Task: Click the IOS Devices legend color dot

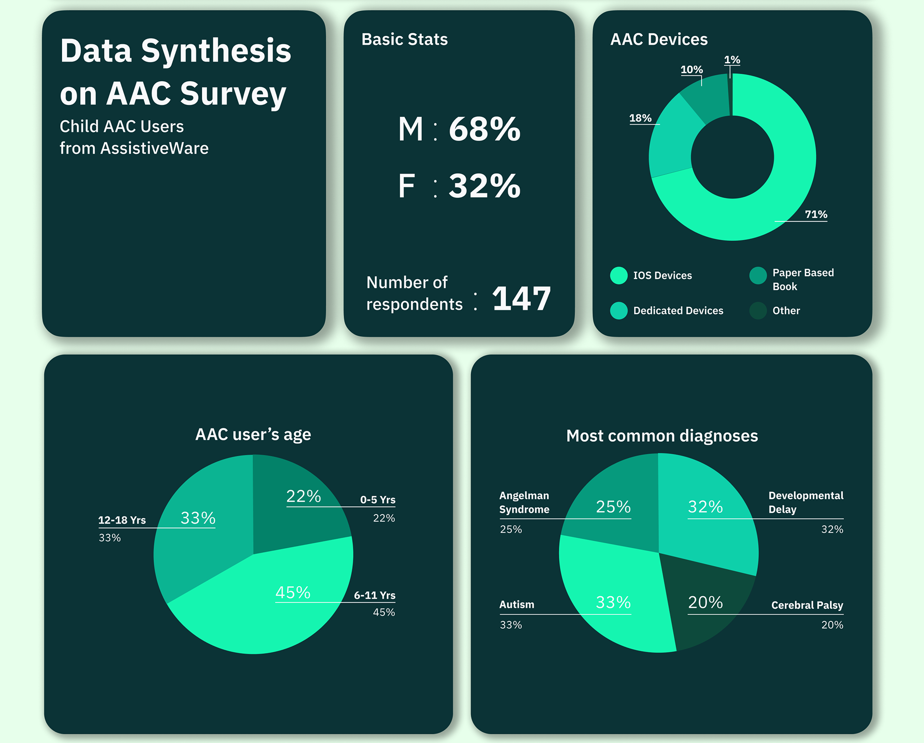Action: tap(618, 276)
